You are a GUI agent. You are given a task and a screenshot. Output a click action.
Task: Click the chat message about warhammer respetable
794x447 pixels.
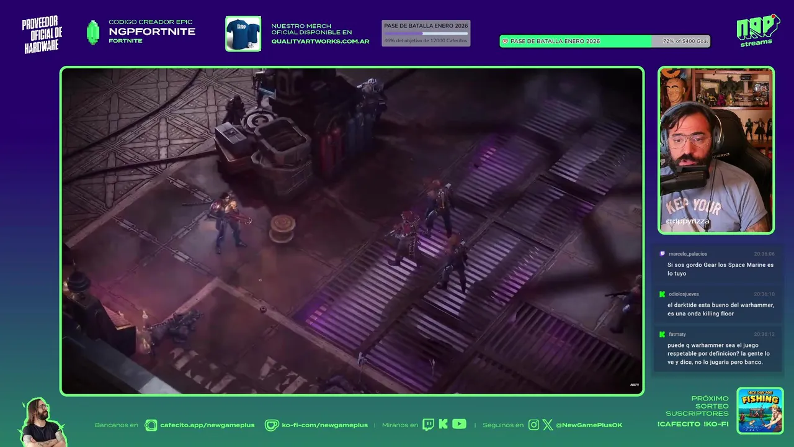(x=718, y=353)
